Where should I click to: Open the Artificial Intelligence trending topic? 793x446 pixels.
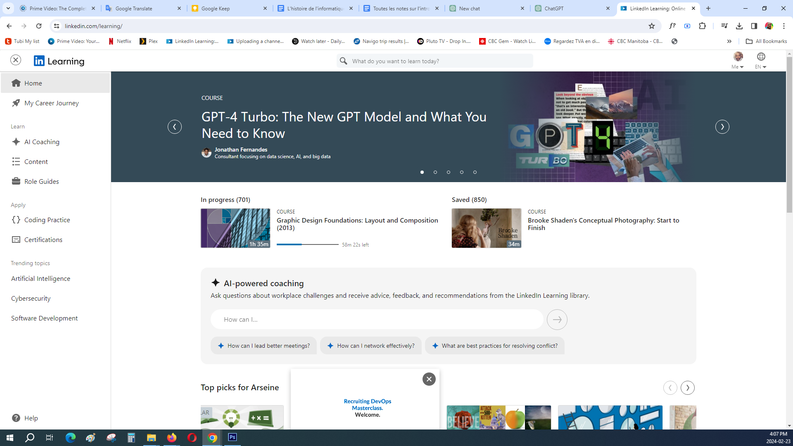point(40,278)
